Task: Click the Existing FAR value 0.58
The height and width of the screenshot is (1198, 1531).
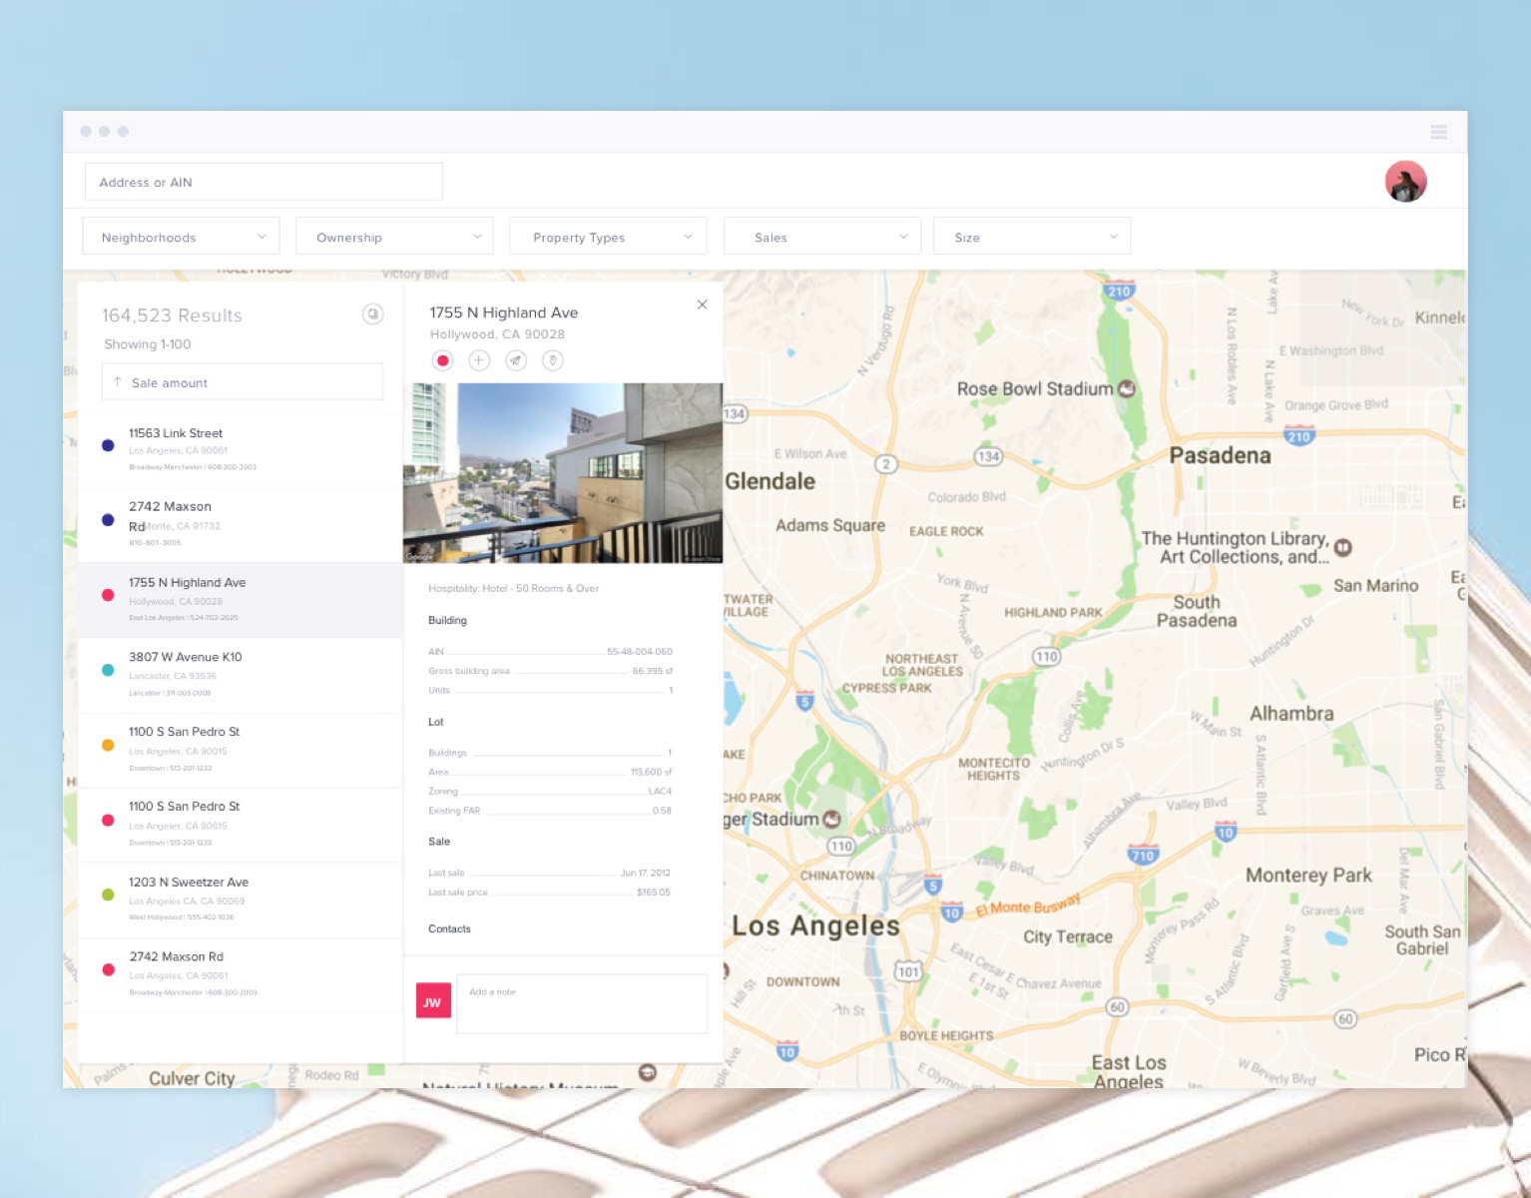Action: point(662,811)
